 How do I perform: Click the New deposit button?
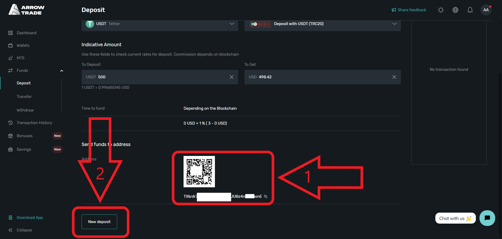tap(99, 222)
